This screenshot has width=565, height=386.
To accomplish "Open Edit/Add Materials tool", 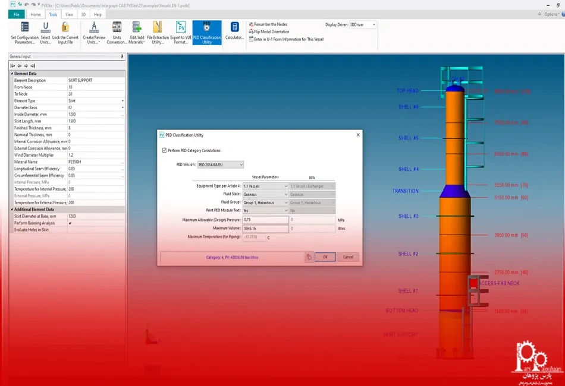I will coord(137,33).
